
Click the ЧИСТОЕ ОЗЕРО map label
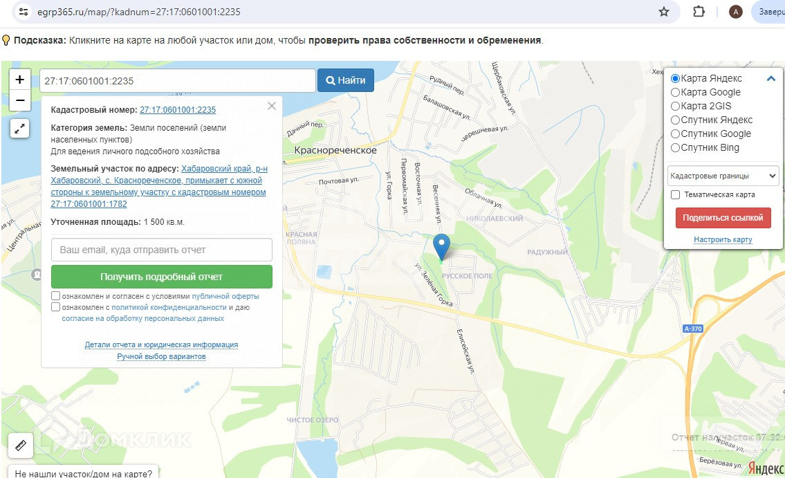[313, 420]
